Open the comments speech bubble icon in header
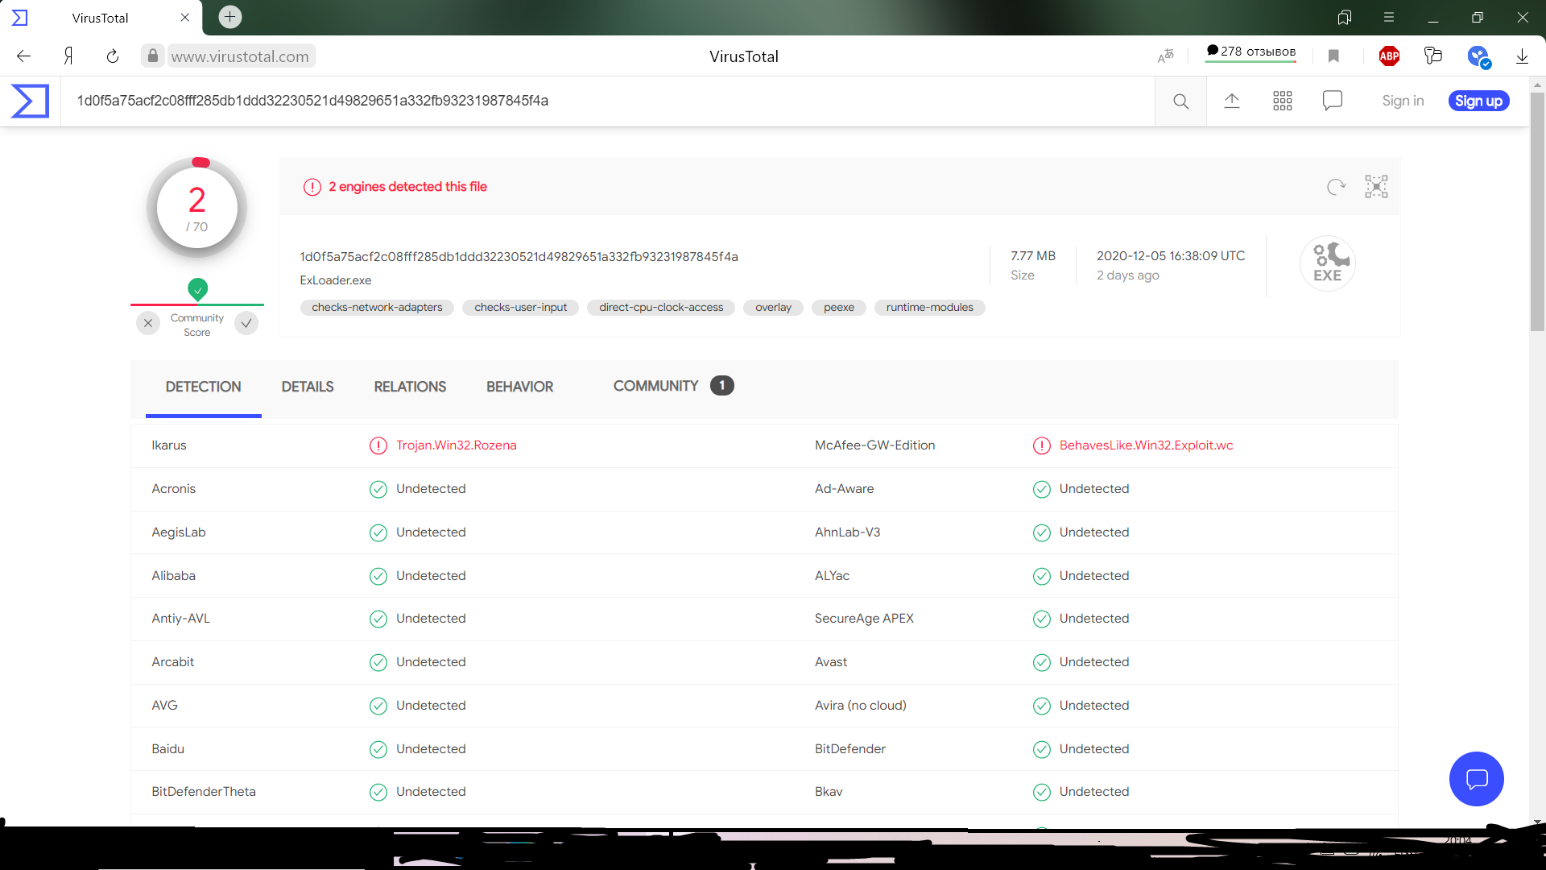Viewport: 1546px width, 870px height. click(x=1333, y=101)
